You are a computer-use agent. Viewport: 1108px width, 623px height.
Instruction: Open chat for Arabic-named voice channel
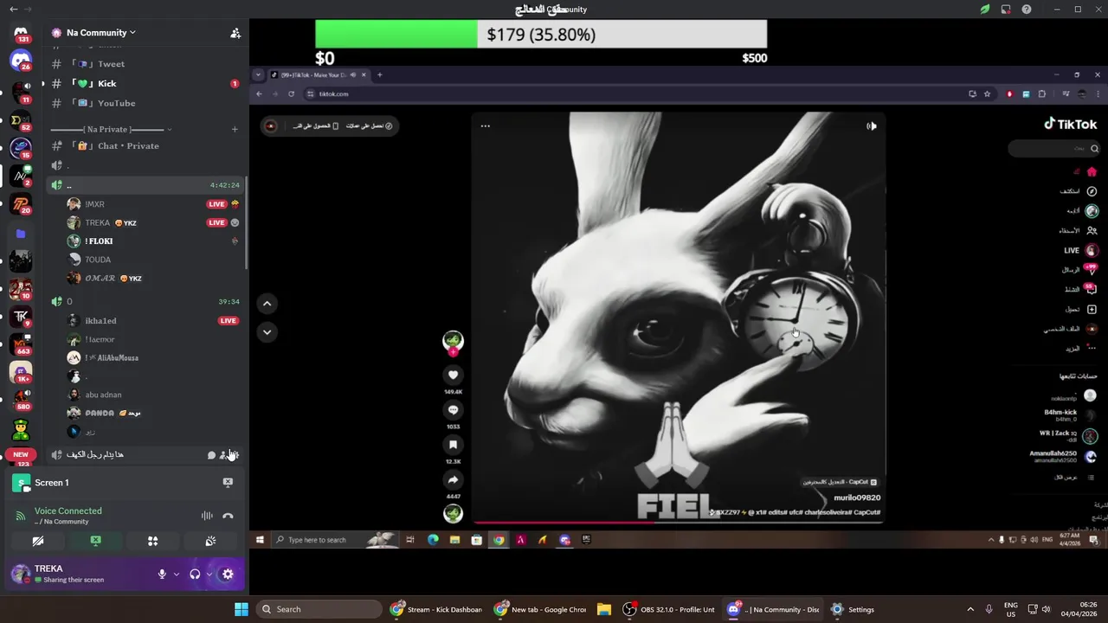click(211, 455)
